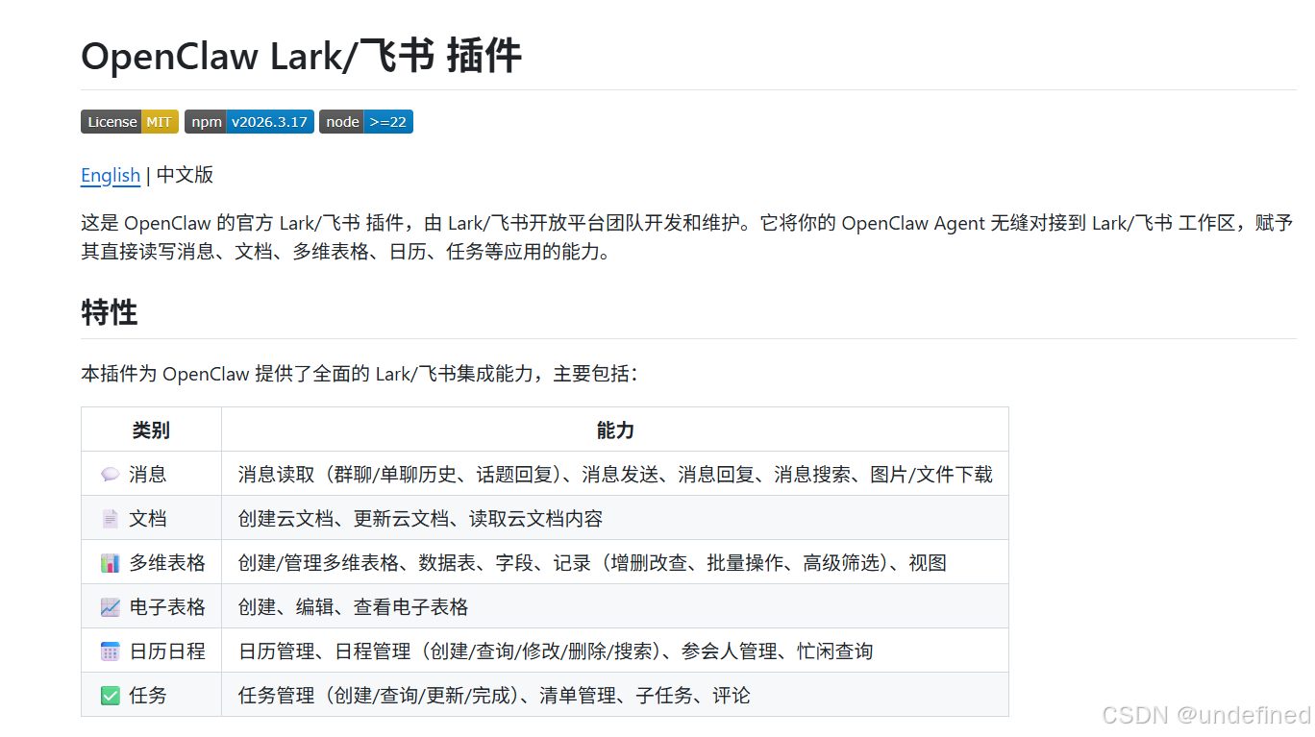1315x737 pixels.
Task: Click the cell starting with 日历管理
Action: pos(615,651)
